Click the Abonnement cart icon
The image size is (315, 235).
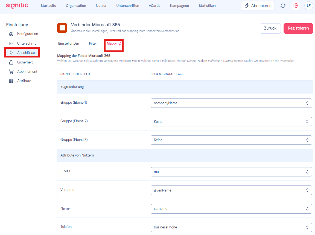(x=11, y=72)
